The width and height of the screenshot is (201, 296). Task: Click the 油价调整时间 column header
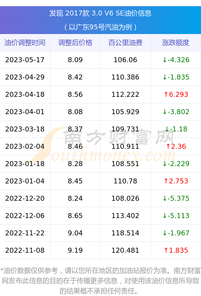click(x=25, y=43)
